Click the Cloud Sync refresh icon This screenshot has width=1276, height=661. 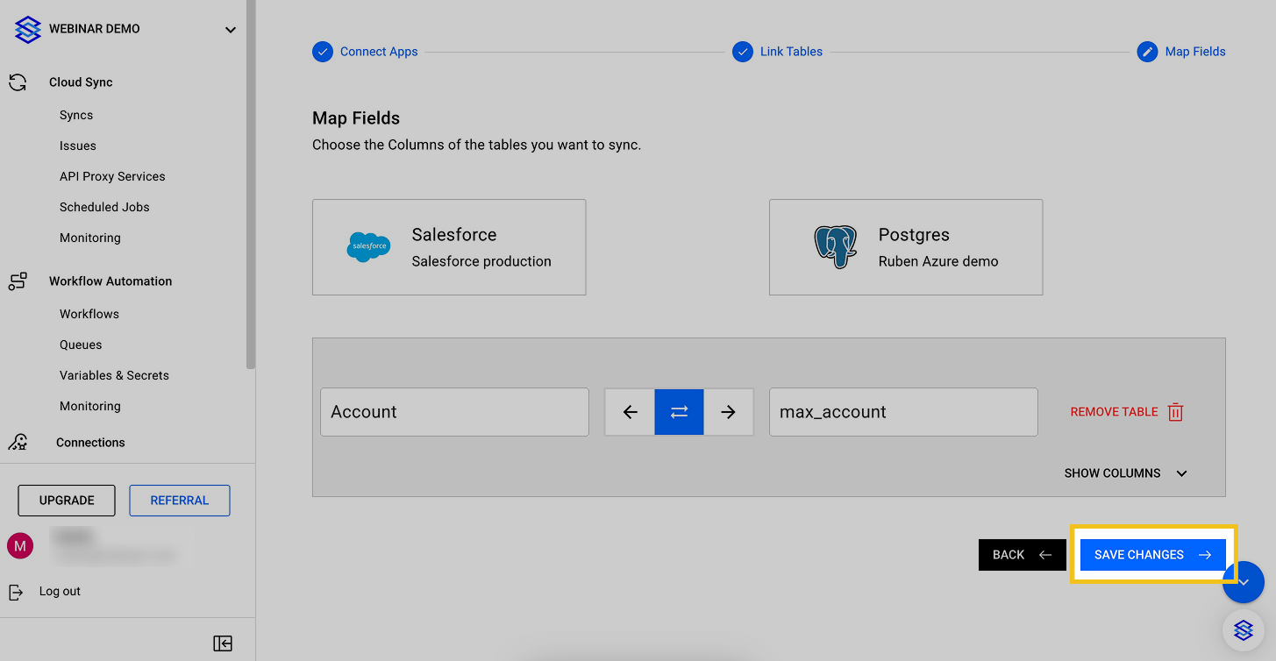click(x=18, y=82)
